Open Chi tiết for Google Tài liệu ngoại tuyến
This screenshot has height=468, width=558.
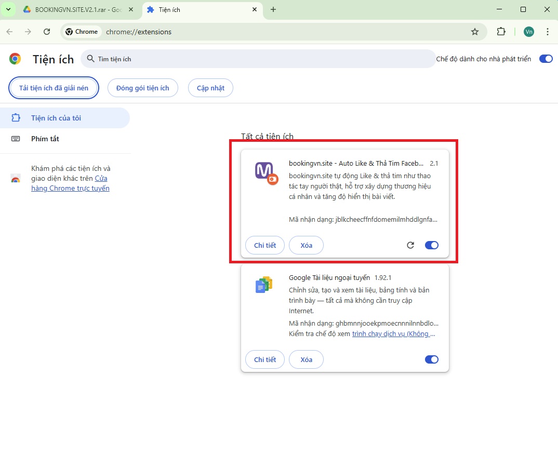(x=265, y=359)
